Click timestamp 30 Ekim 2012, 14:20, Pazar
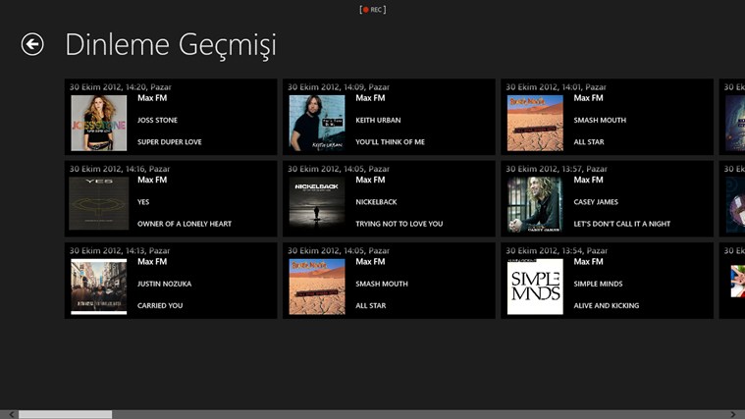 tap(120, 87)
